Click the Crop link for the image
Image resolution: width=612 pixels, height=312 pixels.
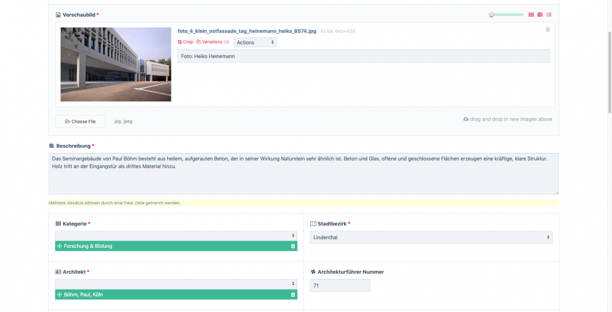[x=185, y=42]
